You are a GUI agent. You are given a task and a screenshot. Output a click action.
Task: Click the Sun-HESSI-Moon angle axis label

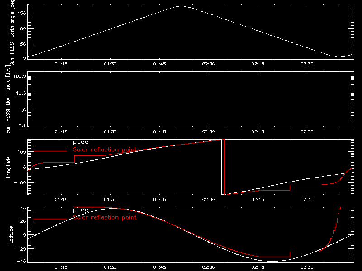(8, 99)
